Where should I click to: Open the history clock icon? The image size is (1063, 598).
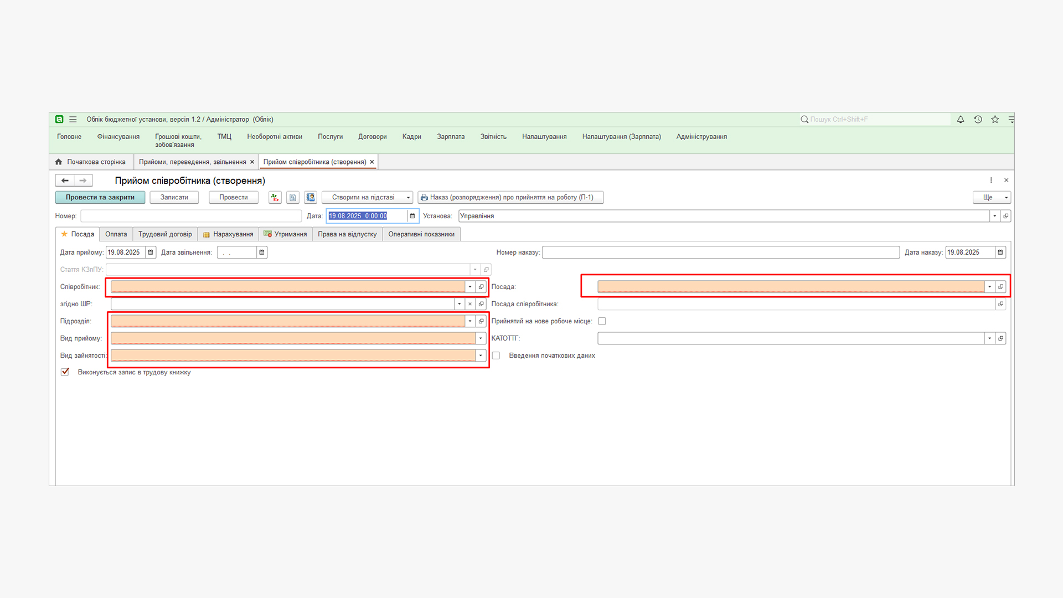(978, 119)
